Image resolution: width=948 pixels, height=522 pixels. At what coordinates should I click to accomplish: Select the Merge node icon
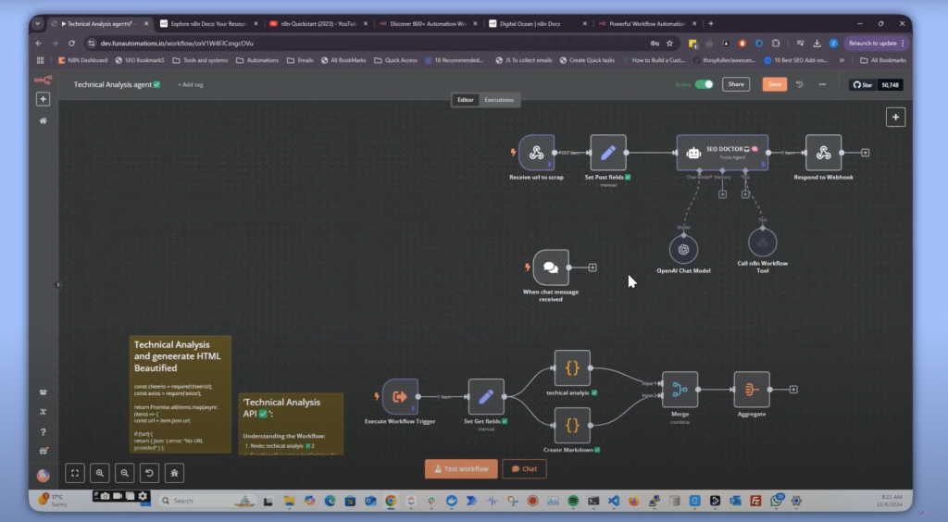pyautogui.click(x=680, y=390)
